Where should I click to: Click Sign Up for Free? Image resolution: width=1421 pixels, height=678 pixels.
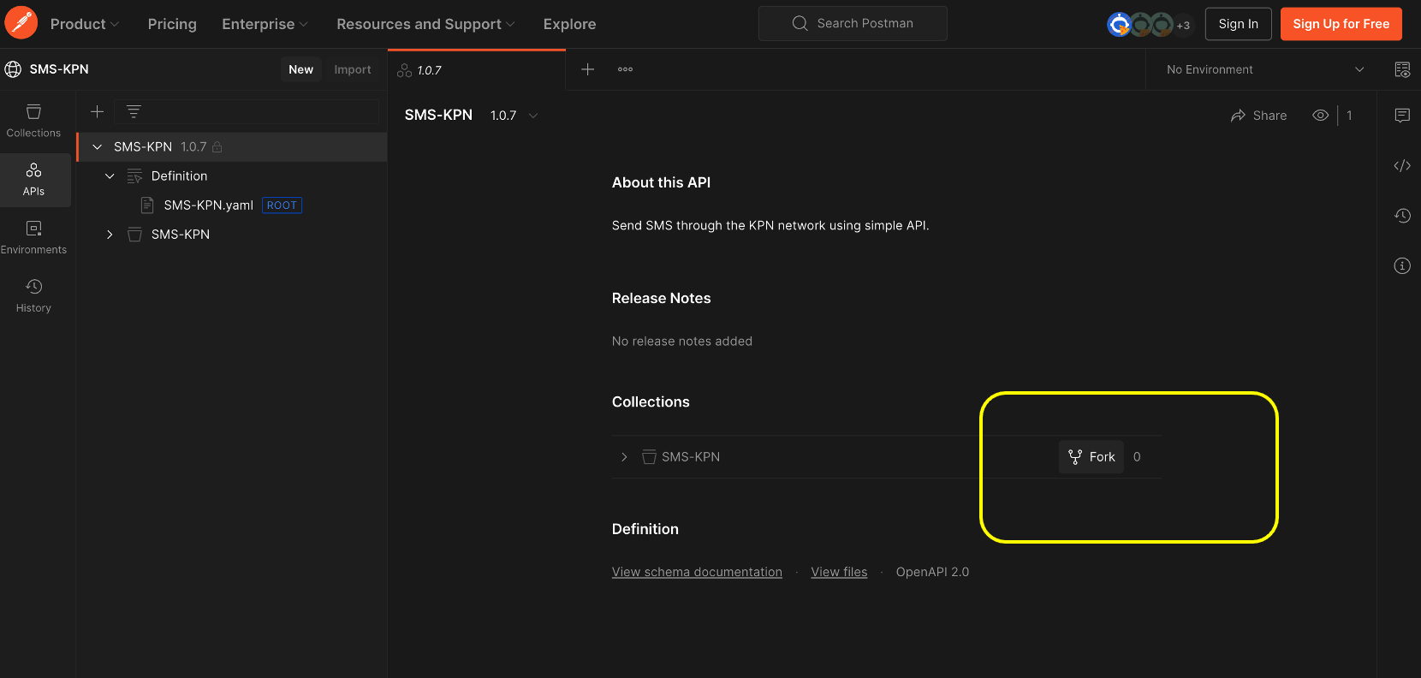click(1341, 24)
